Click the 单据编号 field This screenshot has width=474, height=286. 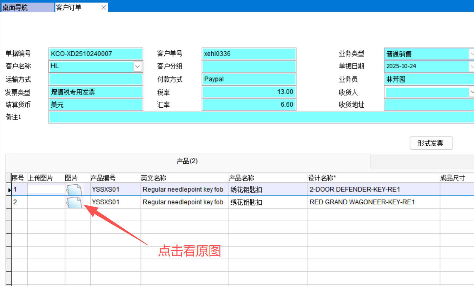[x=96, y=54]
